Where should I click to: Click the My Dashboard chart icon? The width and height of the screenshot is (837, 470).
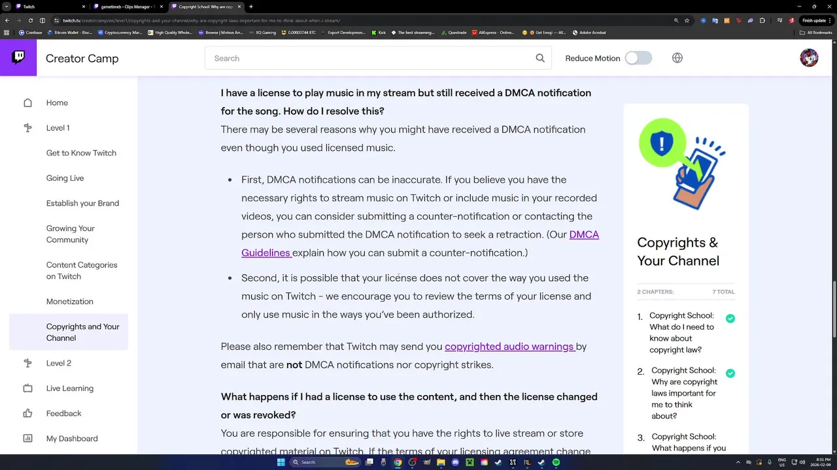27,439
